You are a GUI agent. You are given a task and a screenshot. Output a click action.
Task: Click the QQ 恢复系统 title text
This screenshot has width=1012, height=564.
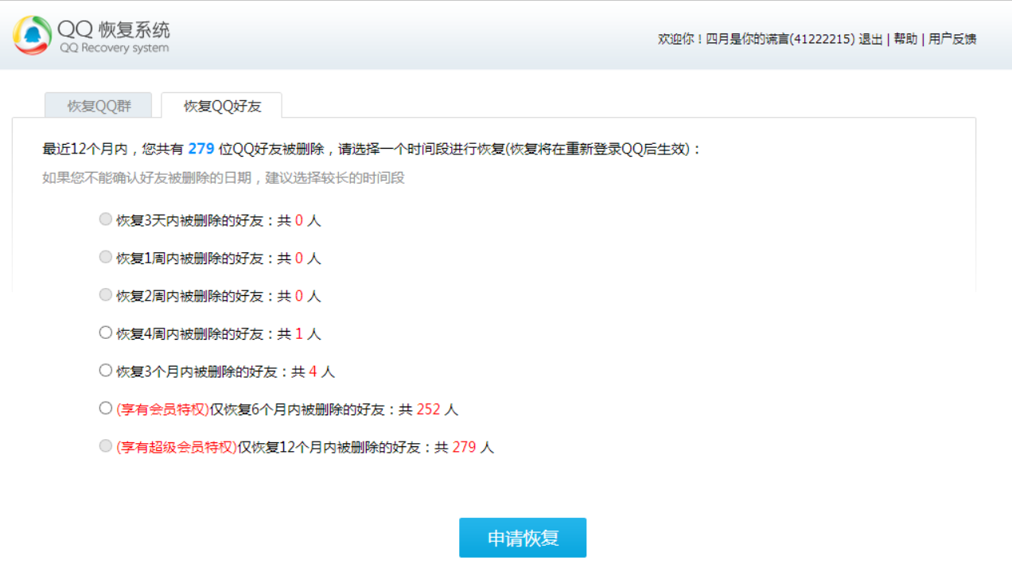[113, 30]
